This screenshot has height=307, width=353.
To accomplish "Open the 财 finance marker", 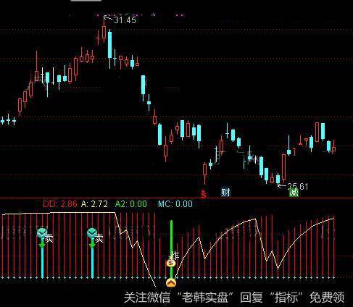I will pyautogui.click(x=225, y=193).
